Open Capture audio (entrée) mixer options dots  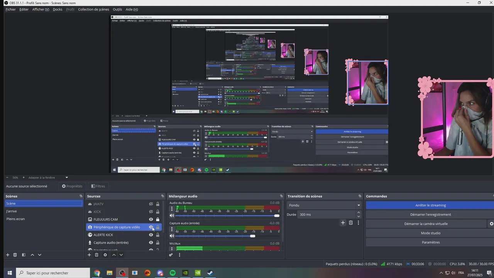(172, 229)
